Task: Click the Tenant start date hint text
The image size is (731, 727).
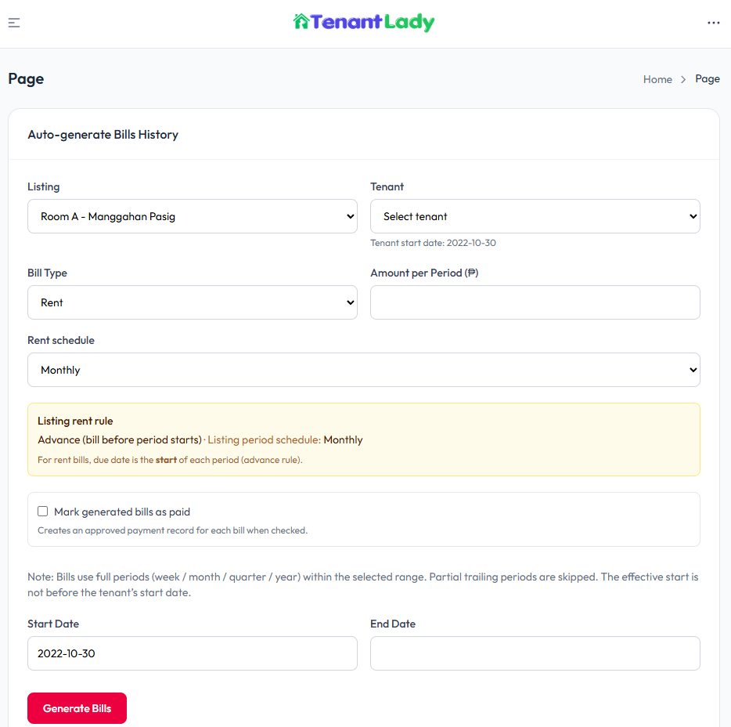Action: click(x=433, y=243)
